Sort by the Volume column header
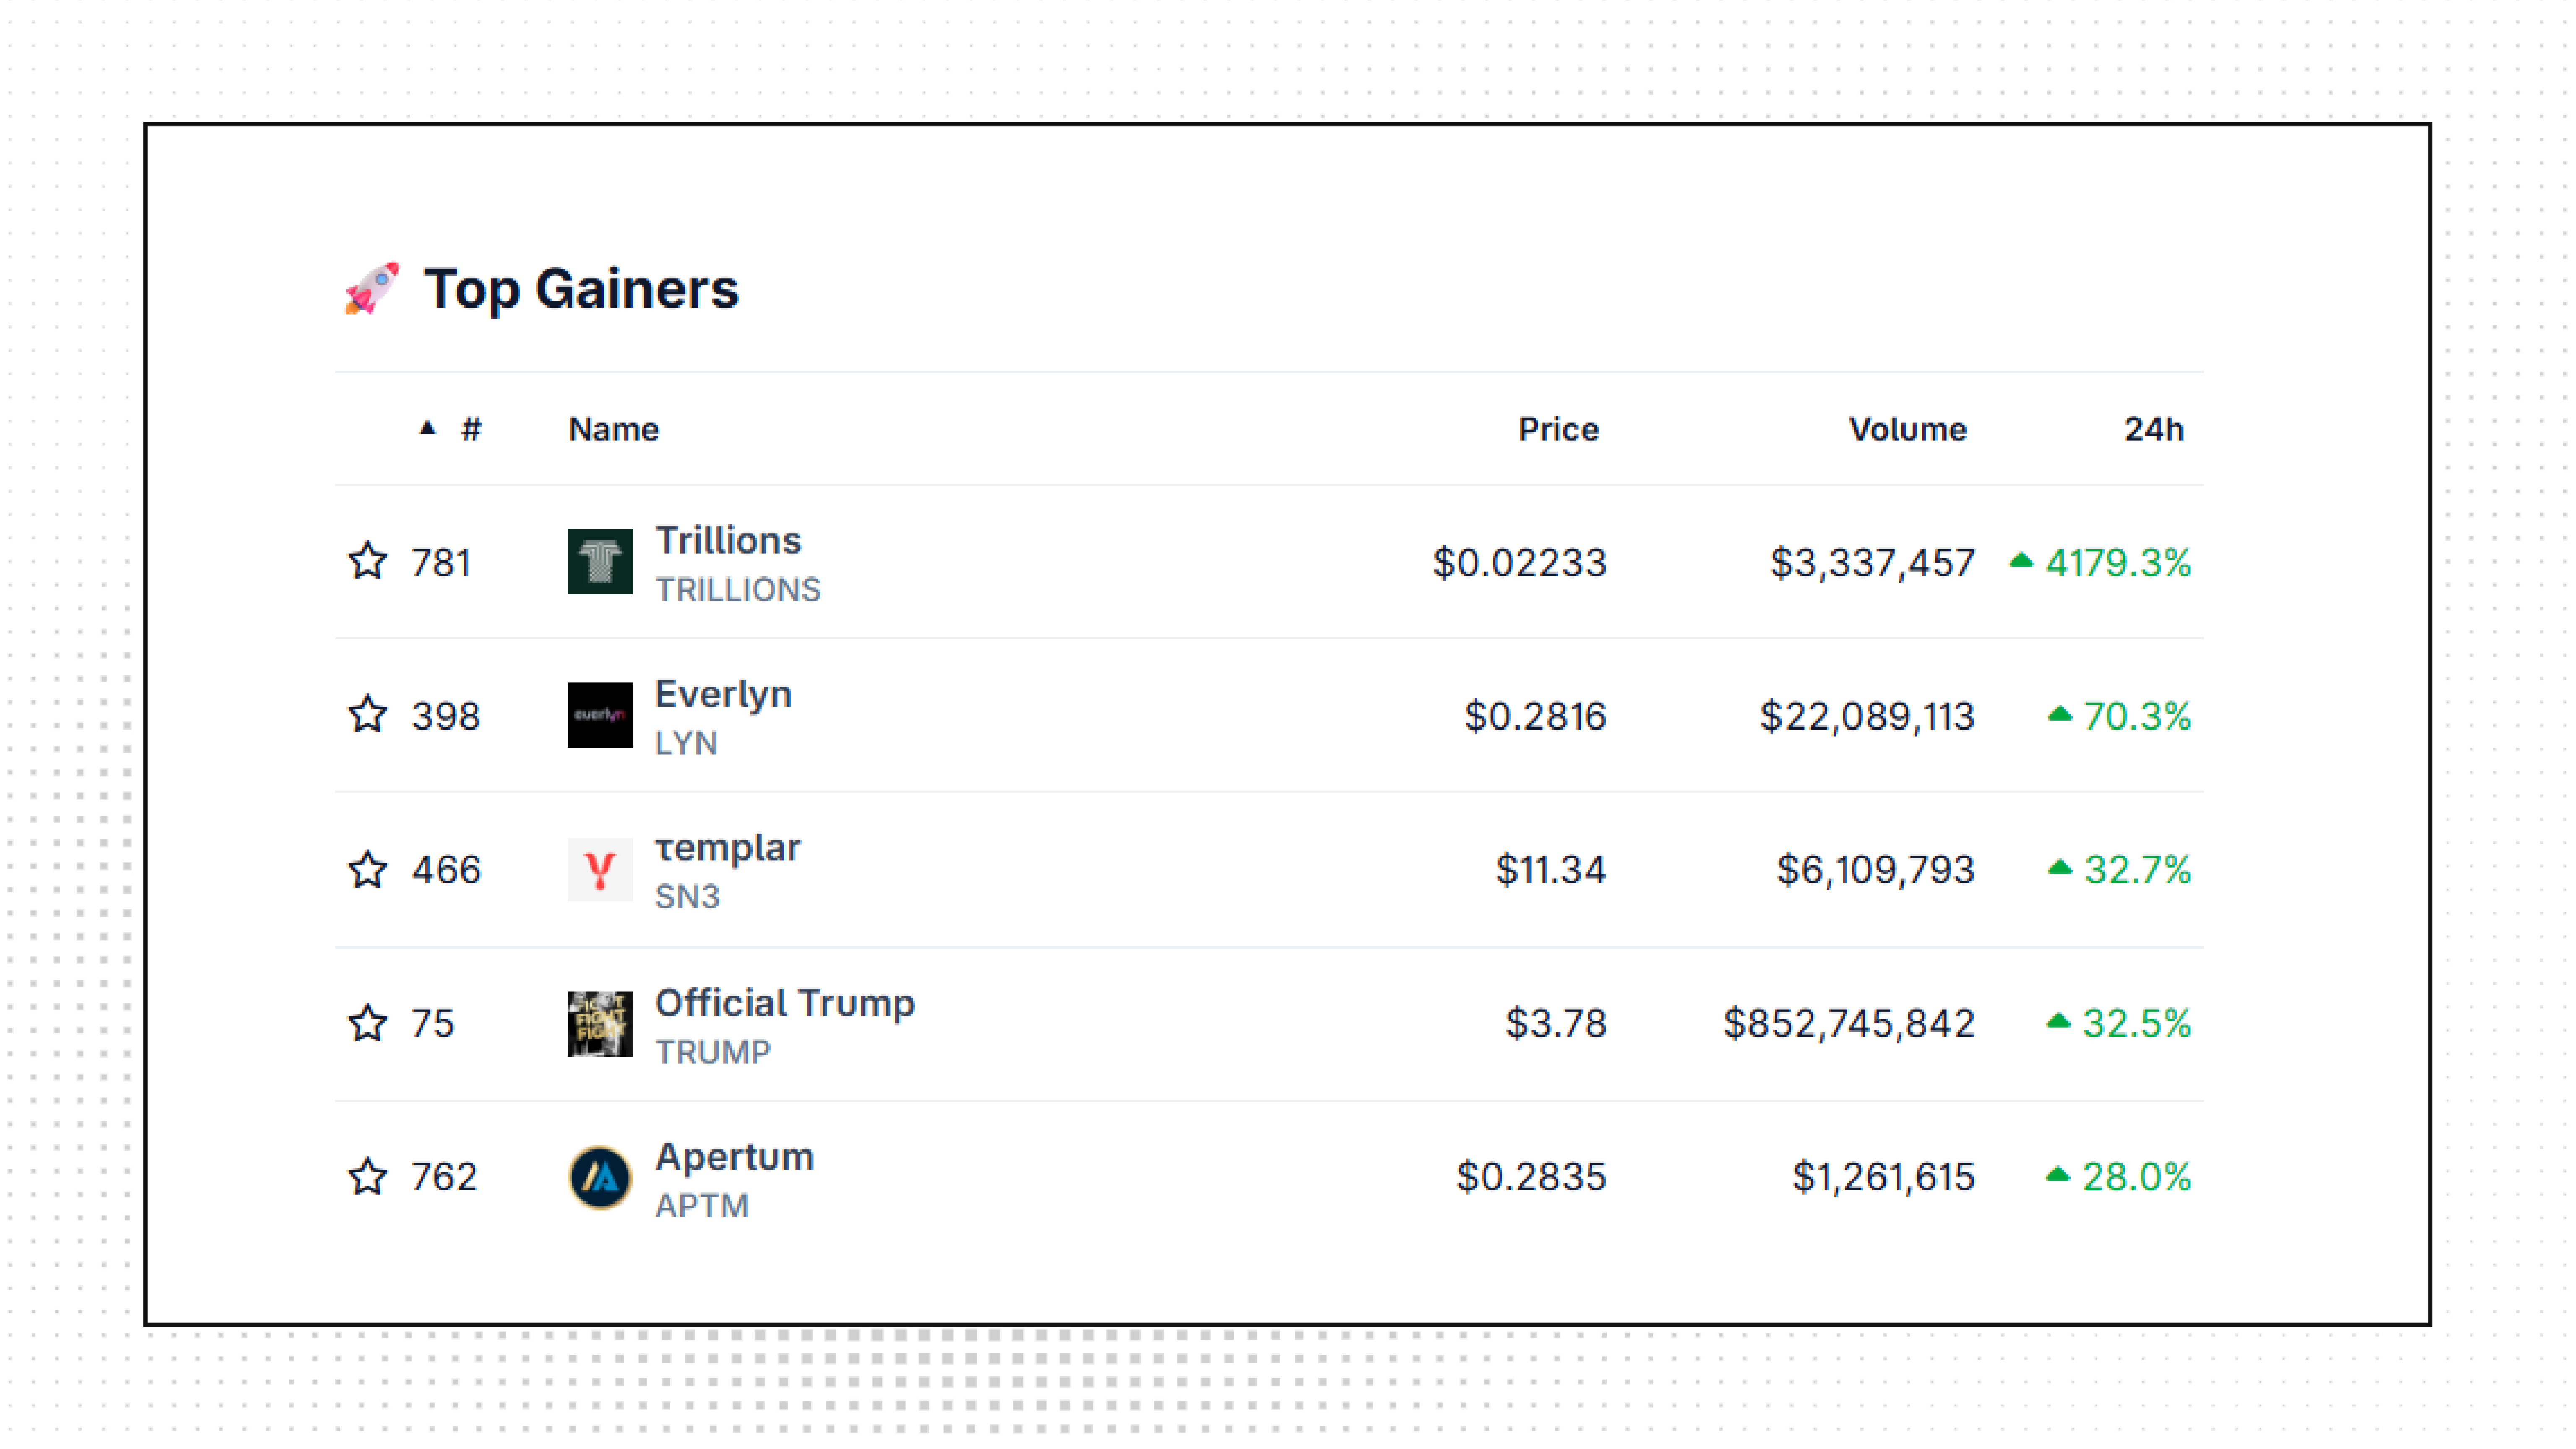Viewport: 2576px width, 1449px height. point(1906,429)
